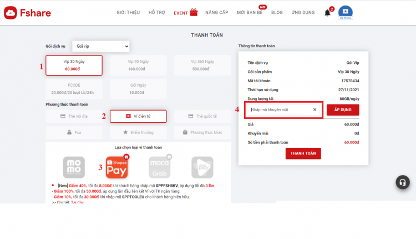The image size is (416, 239).
Task: Select Phương thức khác payment method
Action: click(202, 132)
